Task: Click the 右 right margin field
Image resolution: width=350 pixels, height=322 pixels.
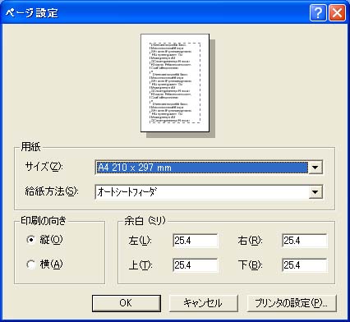Action: 305,241
